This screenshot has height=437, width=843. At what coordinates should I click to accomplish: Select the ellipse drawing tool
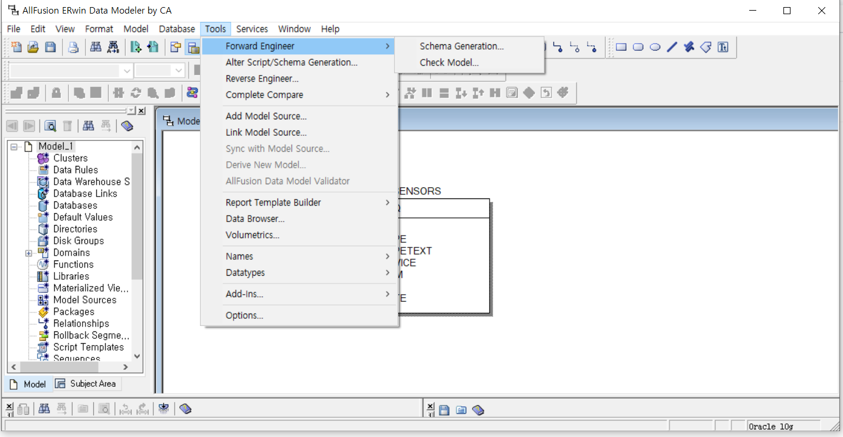(655, 47)
